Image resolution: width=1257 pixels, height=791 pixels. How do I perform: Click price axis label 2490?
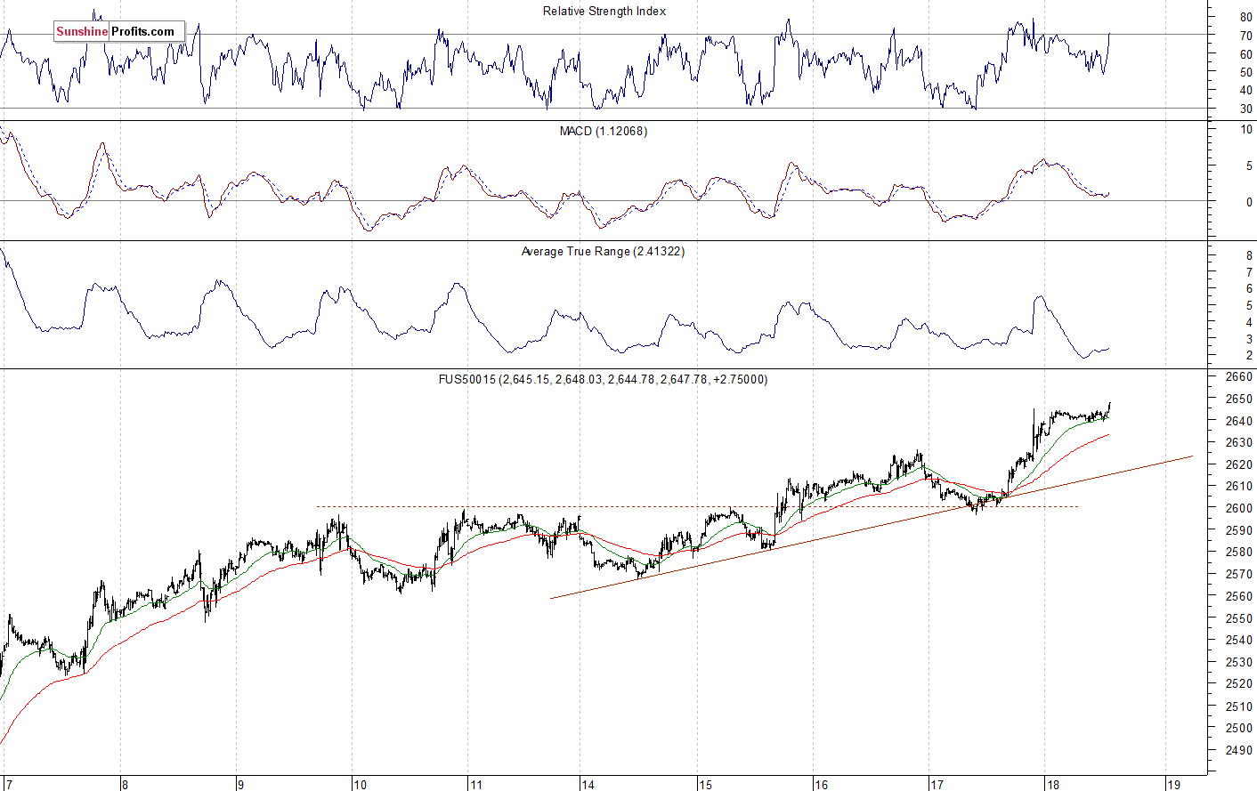point(1238,749)
